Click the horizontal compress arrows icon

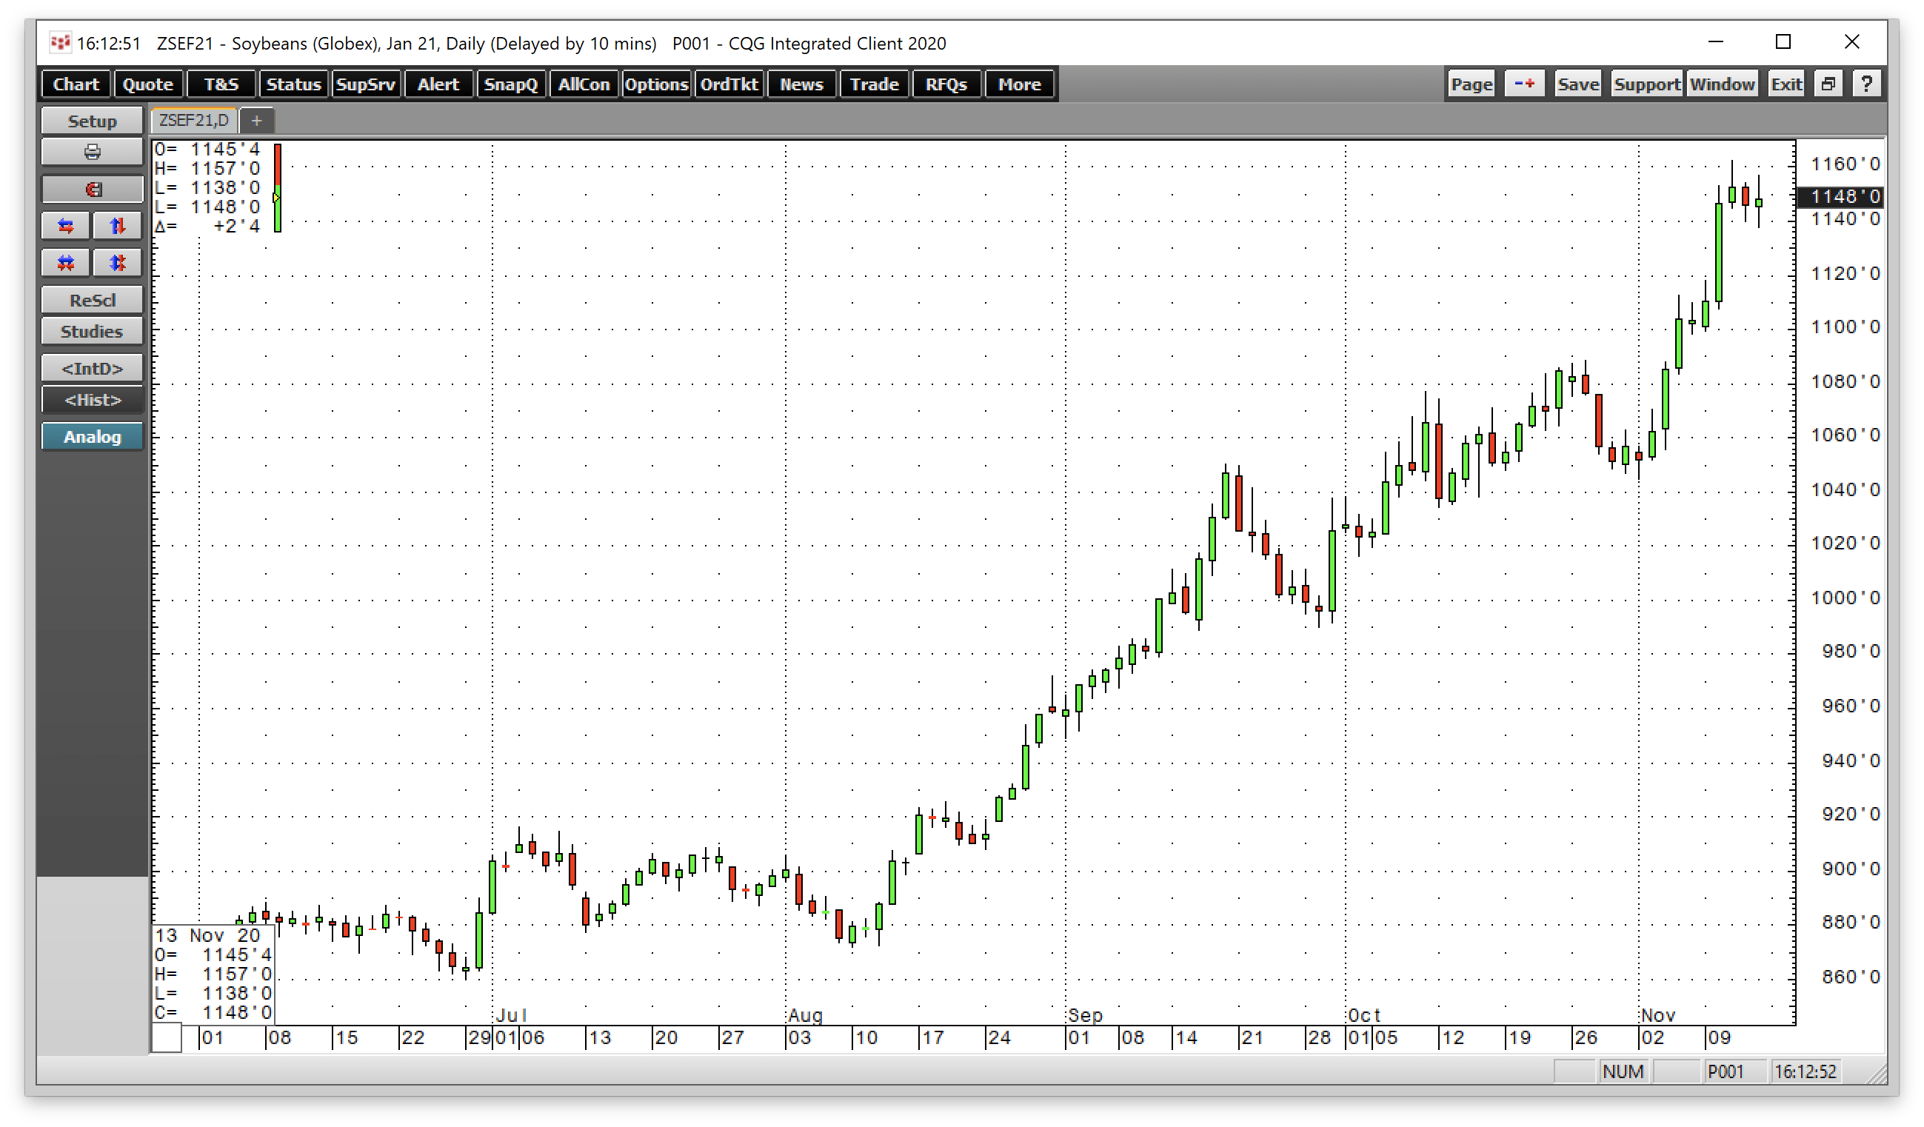(x=66, y=264)
